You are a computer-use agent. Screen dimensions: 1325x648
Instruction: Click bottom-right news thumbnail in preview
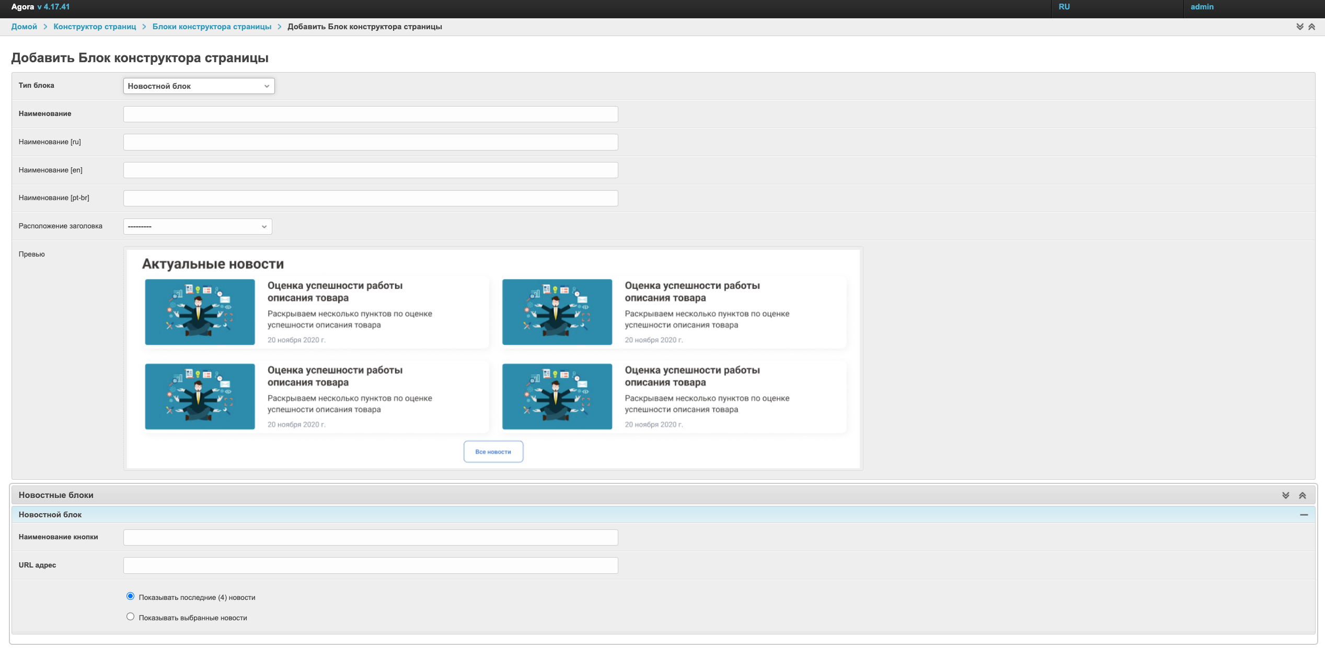[x=557, y=397]
